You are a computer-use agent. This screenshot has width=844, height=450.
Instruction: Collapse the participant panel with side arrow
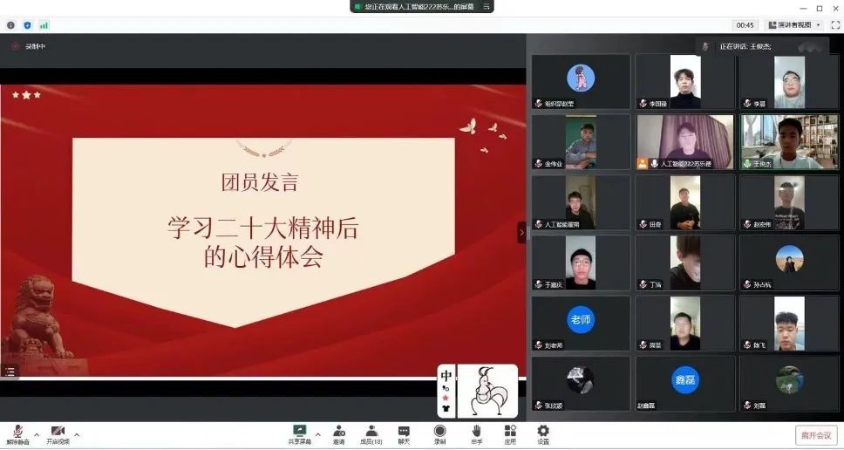pos(521,232)
